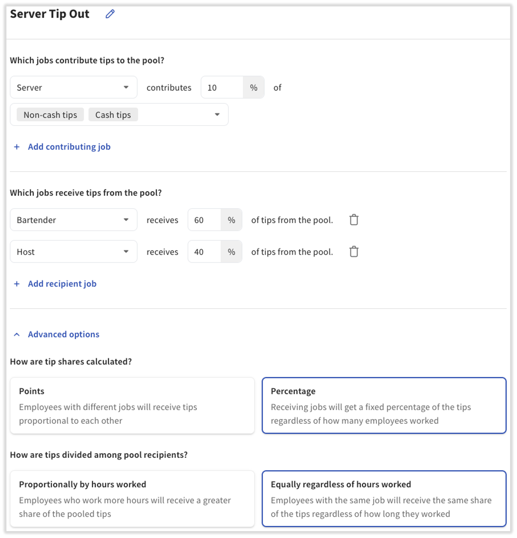This screenshot has height=538, width=517.
Task: Select the Points calculation method
Action: tap(132, 405)
